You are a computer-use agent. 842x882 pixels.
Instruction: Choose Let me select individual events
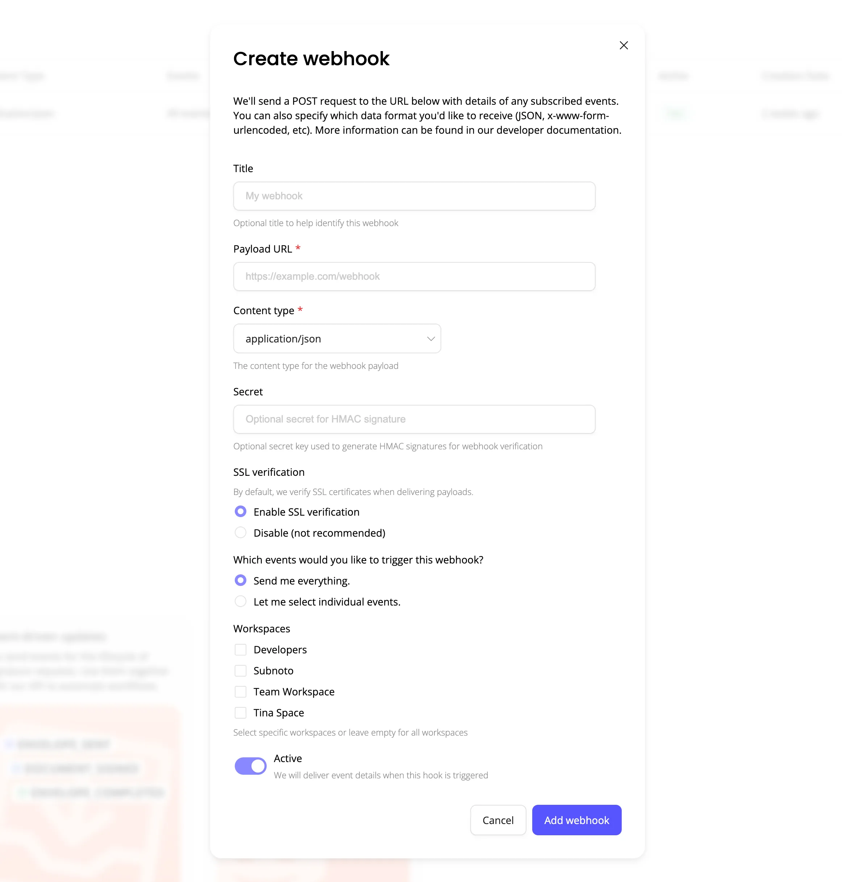241,602
